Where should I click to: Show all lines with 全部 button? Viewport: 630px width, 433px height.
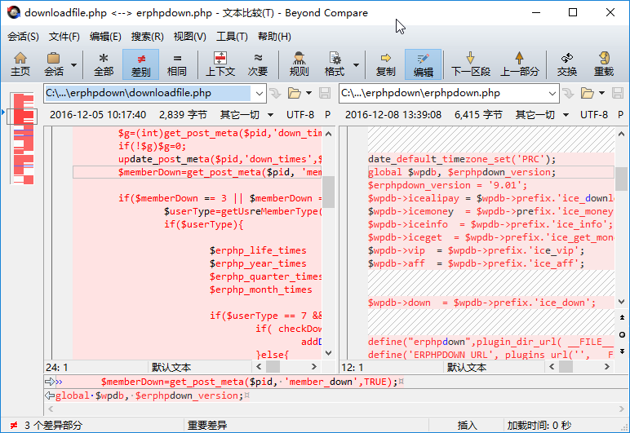click(x=104, y=64)
